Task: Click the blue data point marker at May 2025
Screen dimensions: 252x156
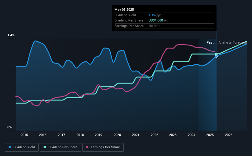Action: coord(216,56)
